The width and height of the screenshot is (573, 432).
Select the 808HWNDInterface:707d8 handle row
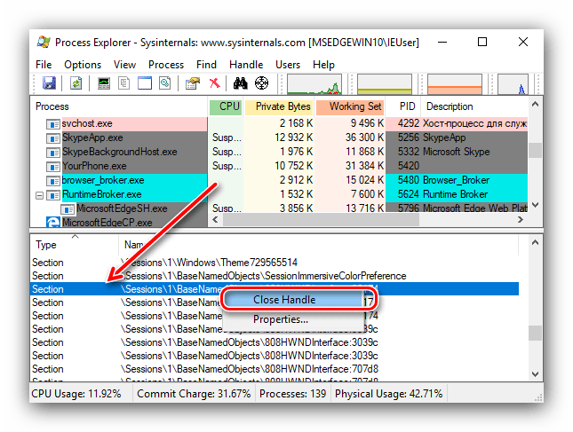[x=275, y=369]
